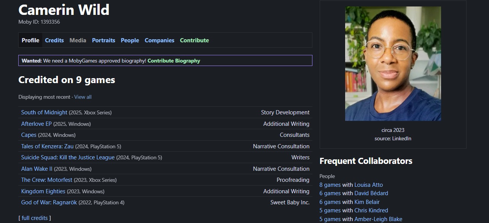This screenshot has width=489, height=223.
Task: Click 5 games with Amber-Leigh Blake
Action: pos(330,219)
